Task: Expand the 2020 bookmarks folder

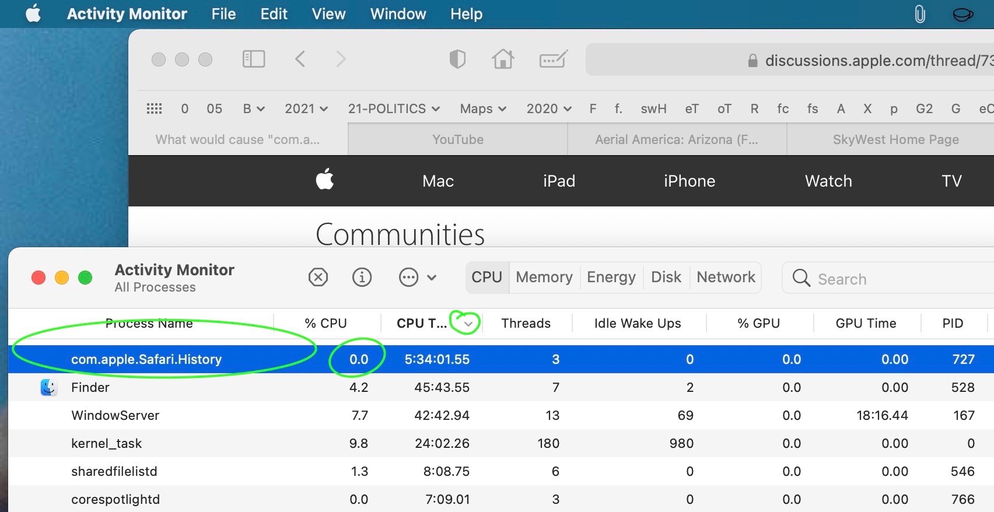Action: tap(549, 108)
